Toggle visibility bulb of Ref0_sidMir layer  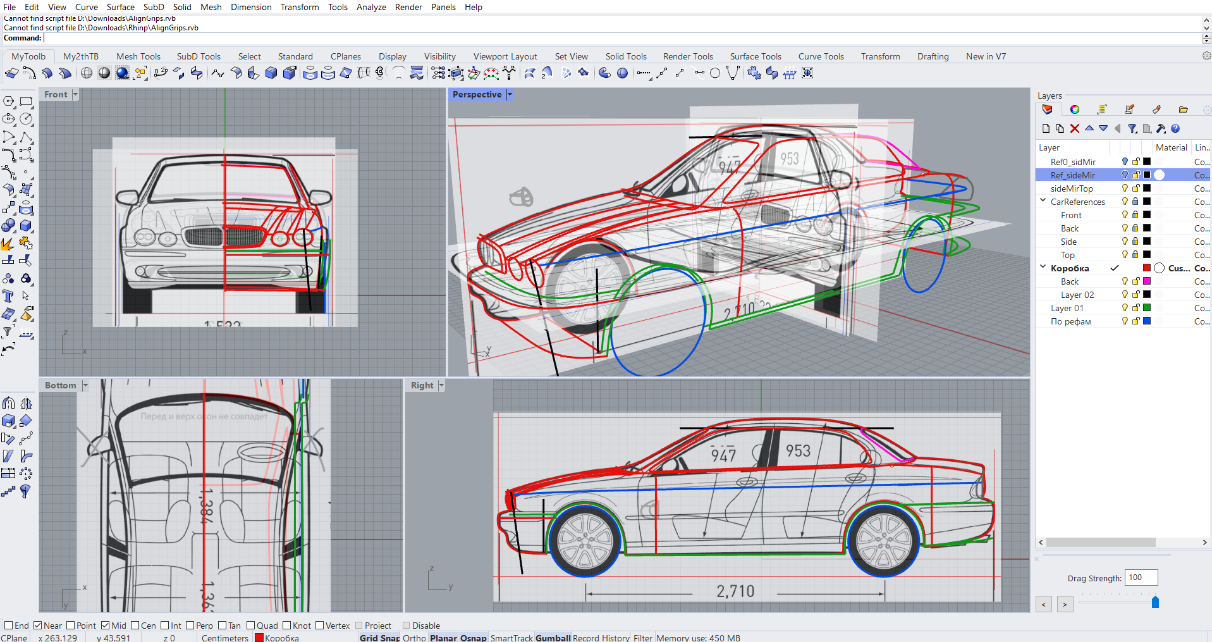point(1125,162)
